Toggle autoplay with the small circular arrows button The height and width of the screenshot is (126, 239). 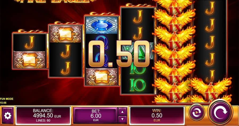(197, 113)
